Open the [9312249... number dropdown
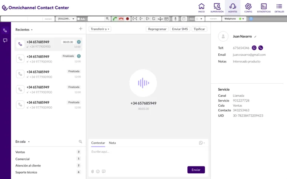Viewport: 287px width, 179px height. click(66, 19)
